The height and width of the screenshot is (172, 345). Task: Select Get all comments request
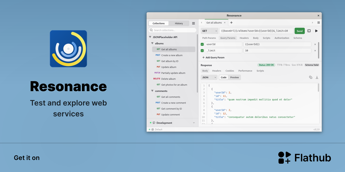coord(174,97)
